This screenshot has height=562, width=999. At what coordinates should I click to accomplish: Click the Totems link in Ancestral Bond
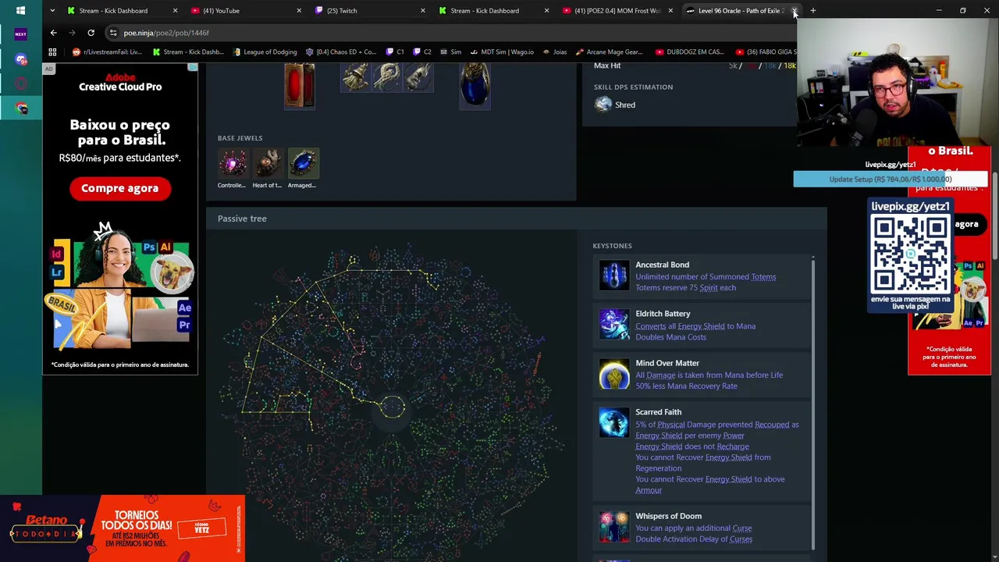coord(763,277)
